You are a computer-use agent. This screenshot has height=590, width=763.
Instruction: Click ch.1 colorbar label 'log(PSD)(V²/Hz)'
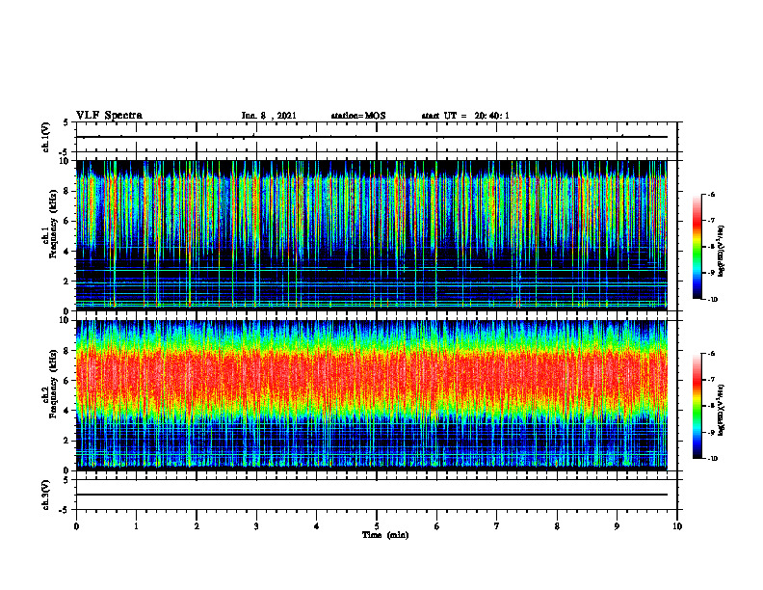(x=722, y=251)
